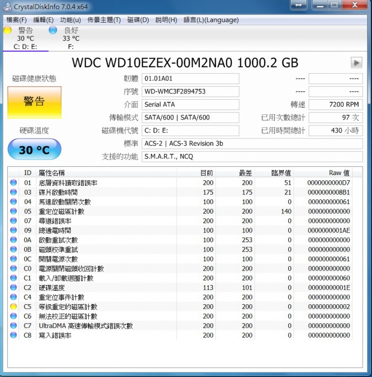Viewport: 372px width, 377px height.
Task: Click blue status icon of attribute 03
Action: tap(13, 192)
